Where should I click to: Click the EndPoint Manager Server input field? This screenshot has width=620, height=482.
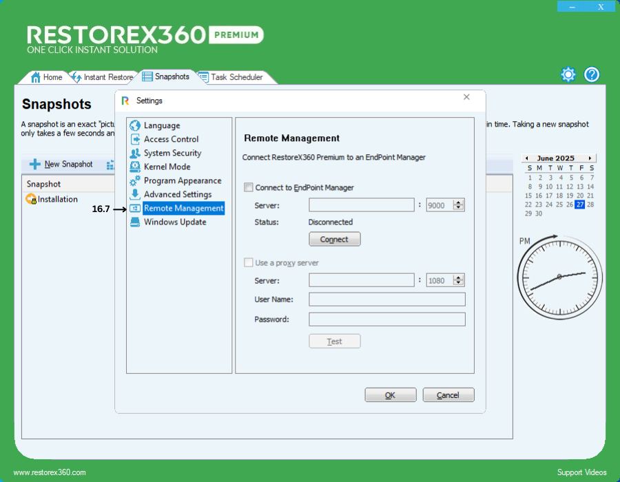pos(361,205)
